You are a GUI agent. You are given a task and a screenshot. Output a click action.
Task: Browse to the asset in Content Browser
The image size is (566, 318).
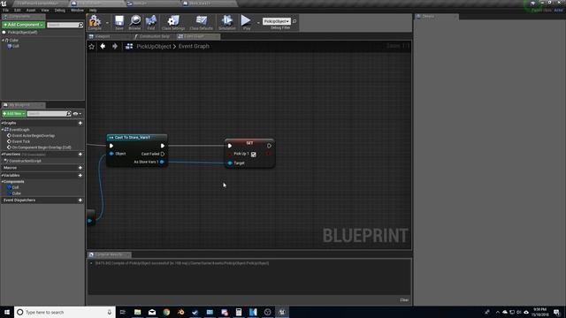pyautogui.click(x=135, y=22)
